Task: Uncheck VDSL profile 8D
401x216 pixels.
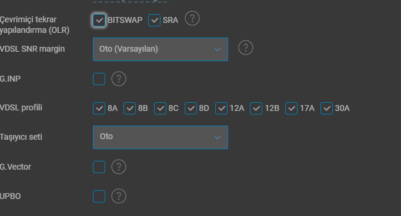Action: (191, 108)
